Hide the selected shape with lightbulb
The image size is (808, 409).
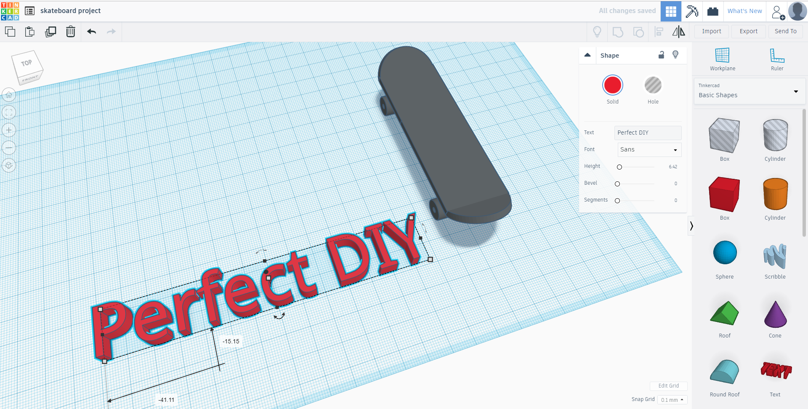(675, 55)
